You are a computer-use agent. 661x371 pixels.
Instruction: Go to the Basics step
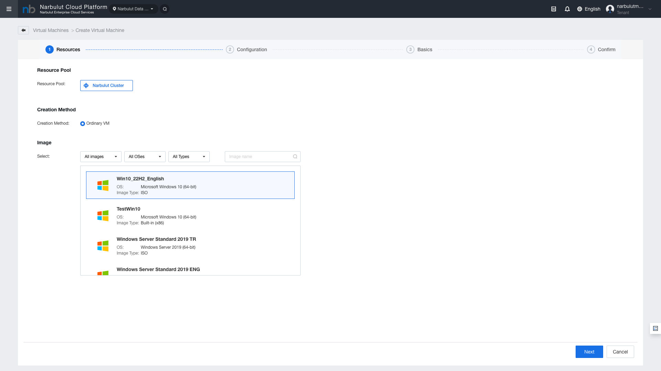tap(419, 49)
